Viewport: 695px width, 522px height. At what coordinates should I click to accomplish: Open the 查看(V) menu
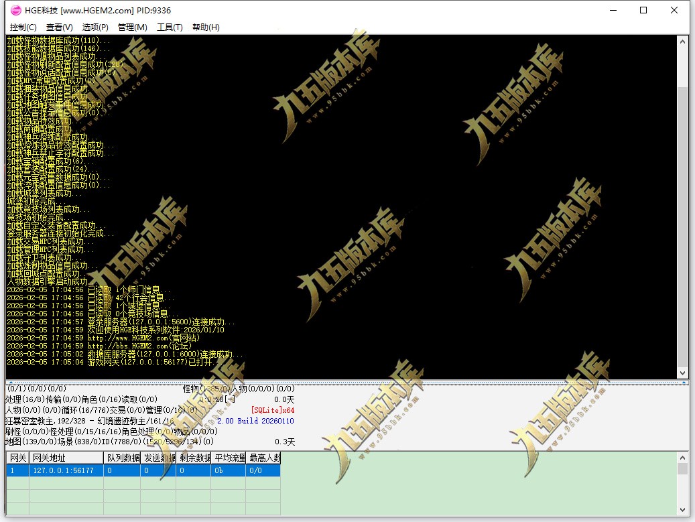tap(60, 27)
